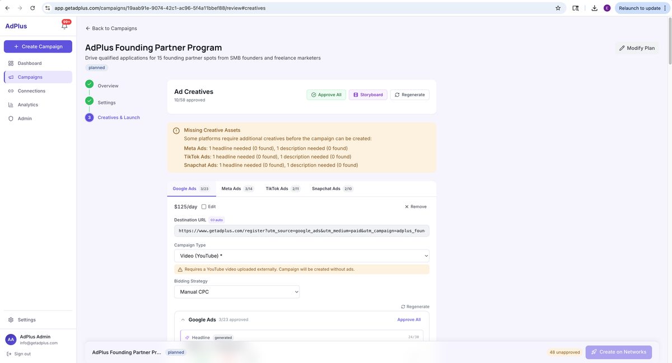Regenerate the Google Ads creatives section
Screen dimensions: 672x363
click(x=415, y=307)
